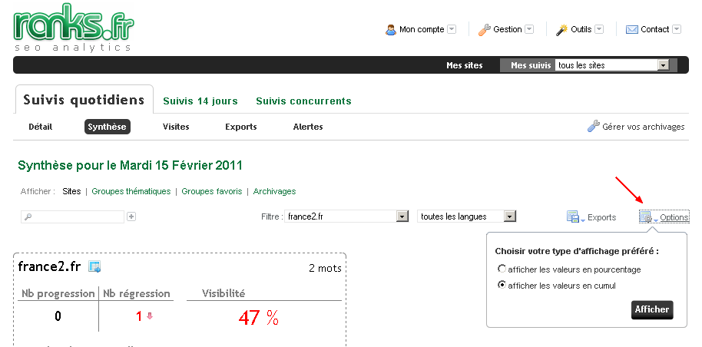Expand the Outils dropdown arrow
The image size is (702, 347).
click(599, 29)
